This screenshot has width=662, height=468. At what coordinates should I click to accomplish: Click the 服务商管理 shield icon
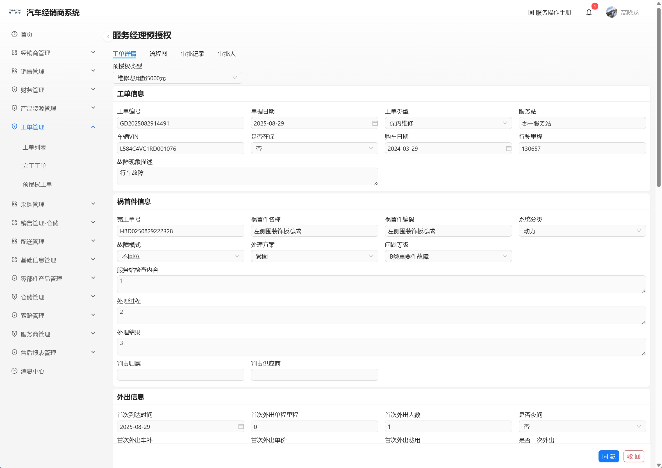(14, 334)
